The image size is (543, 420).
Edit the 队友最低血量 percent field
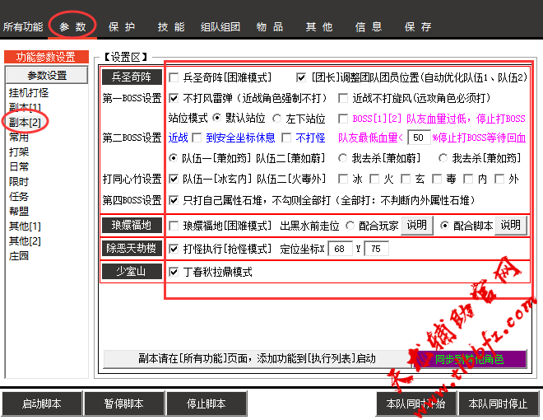click(x=419, y=138)
